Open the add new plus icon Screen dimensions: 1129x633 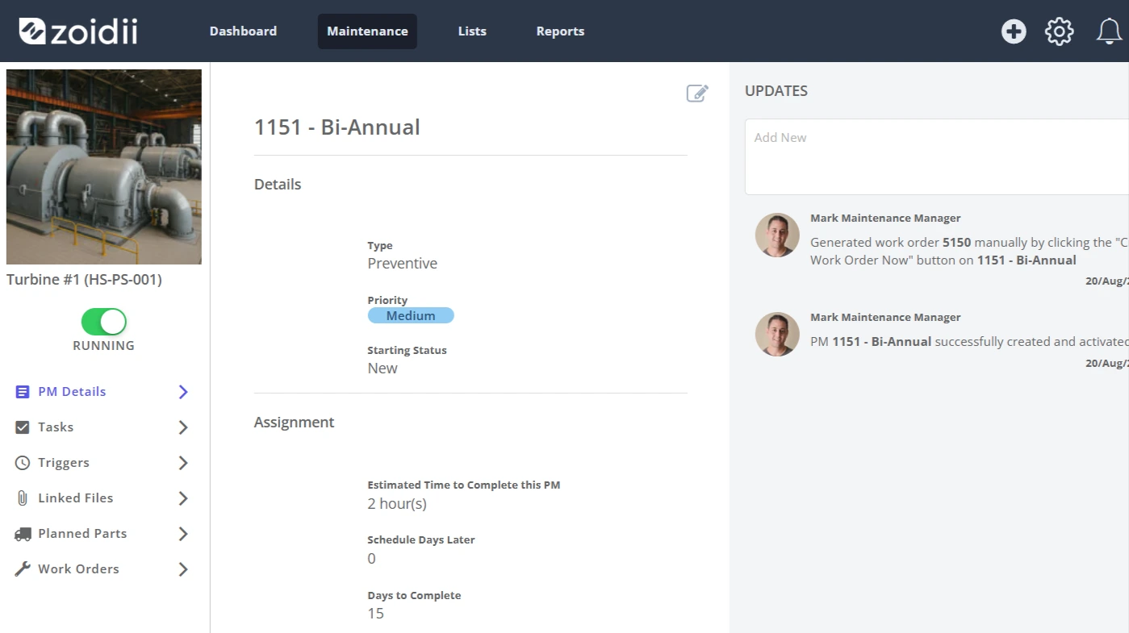(1014, 31)
